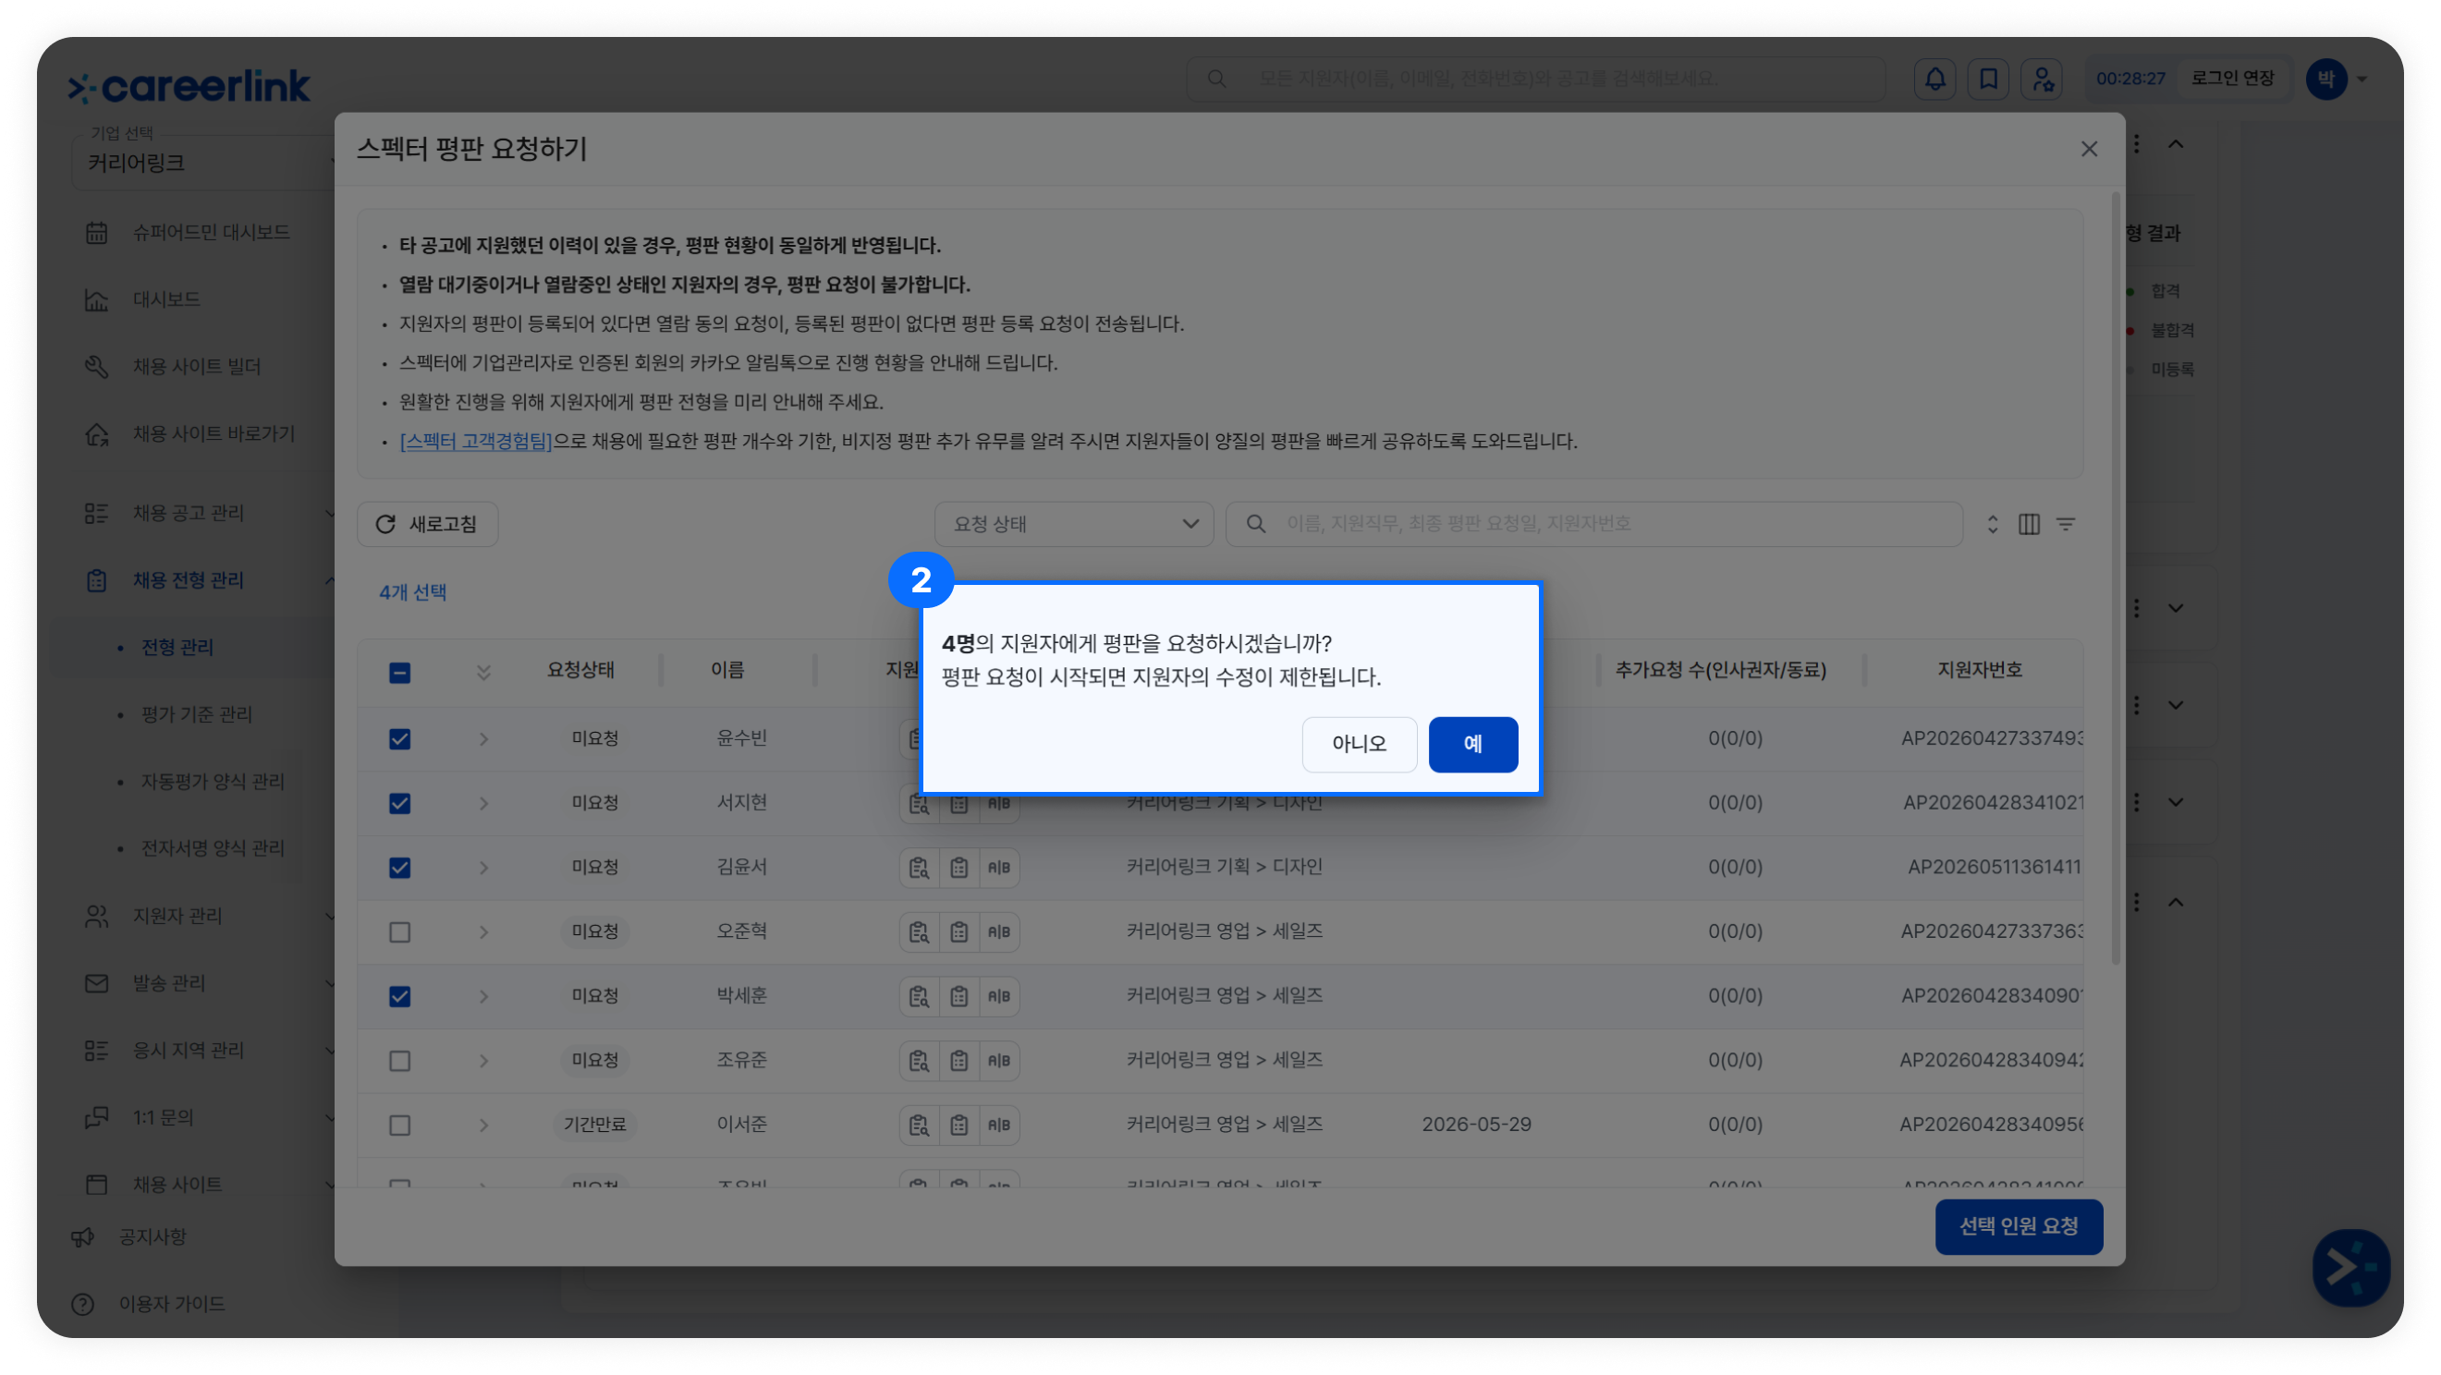
Task: Focus the modal search field for 이름, 지원직무
Action: pos(1593,524)
